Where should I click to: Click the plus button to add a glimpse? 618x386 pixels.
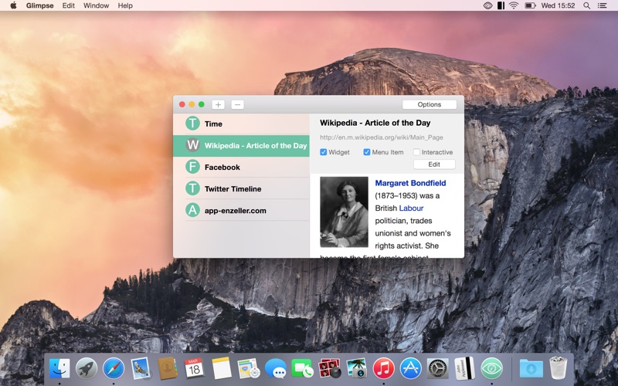(x=218, y=104)
